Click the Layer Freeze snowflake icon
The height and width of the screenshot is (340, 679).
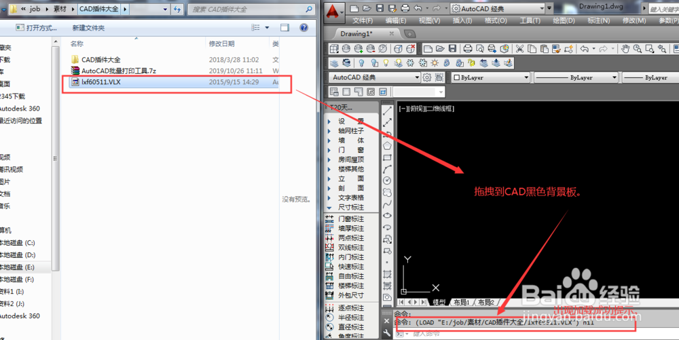point(410,63)
